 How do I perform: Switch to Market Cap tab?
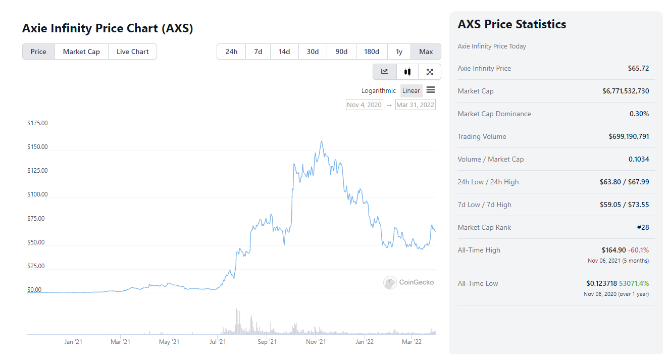pos(81,52)
